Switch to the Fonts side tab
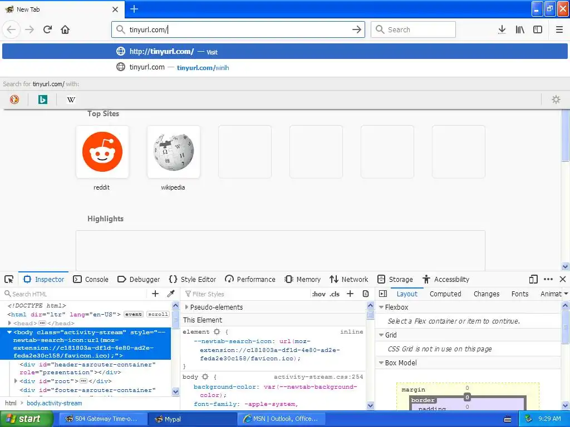This screenshot has height=427, width=570. [x=520, y=294]
